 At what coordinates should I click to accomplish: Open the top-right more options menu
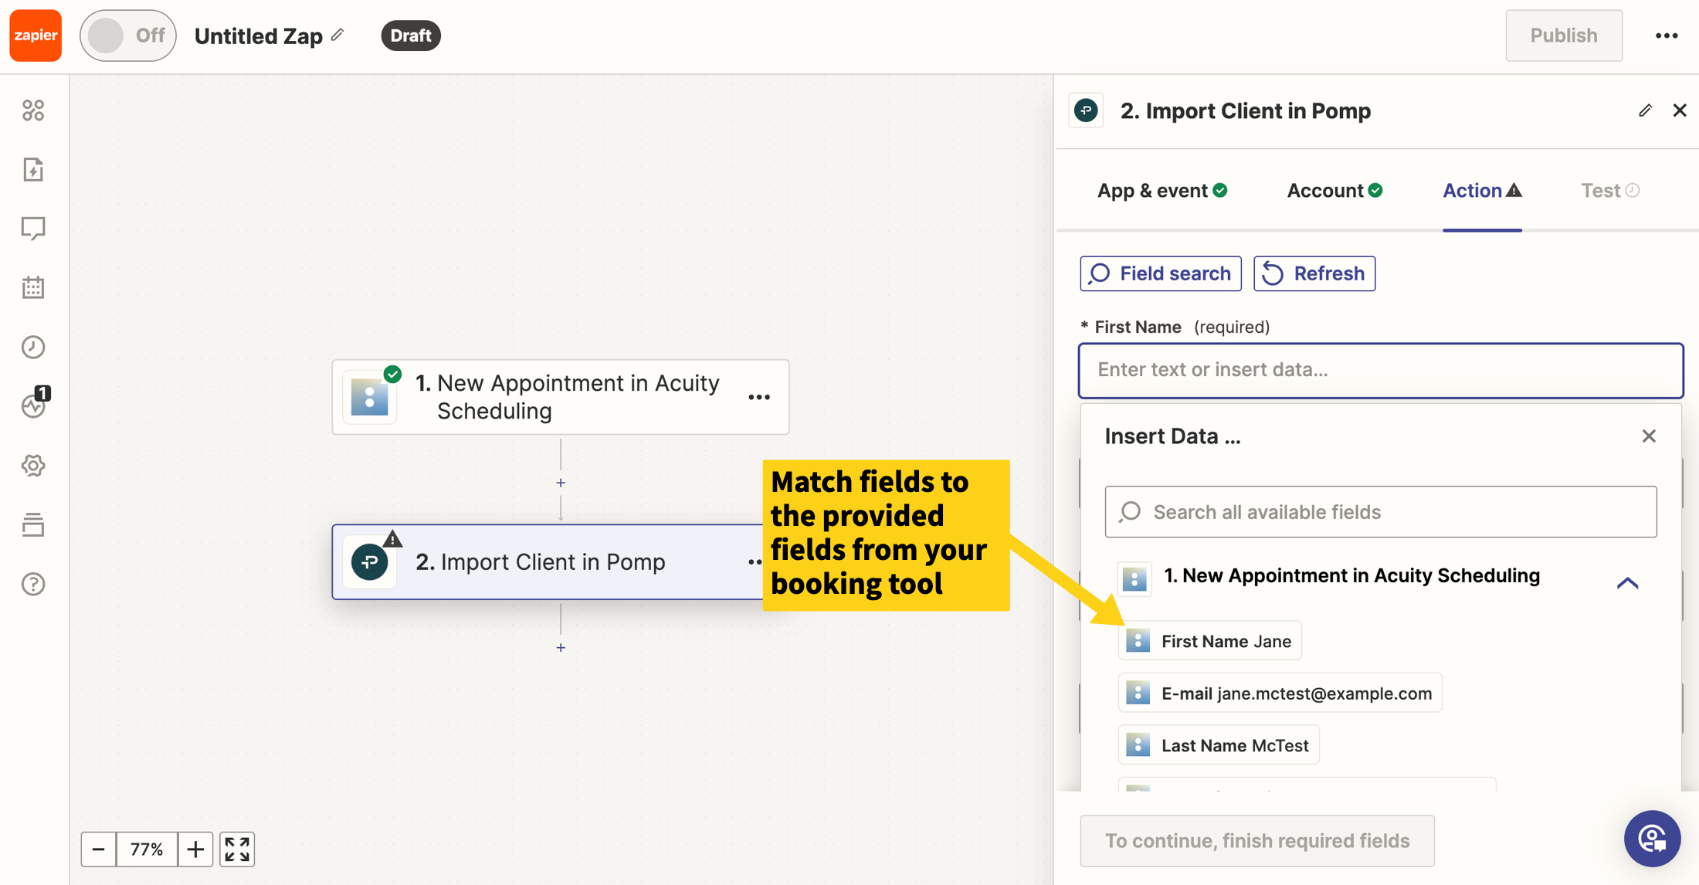pyautogui.click(x=1667, y=36)
